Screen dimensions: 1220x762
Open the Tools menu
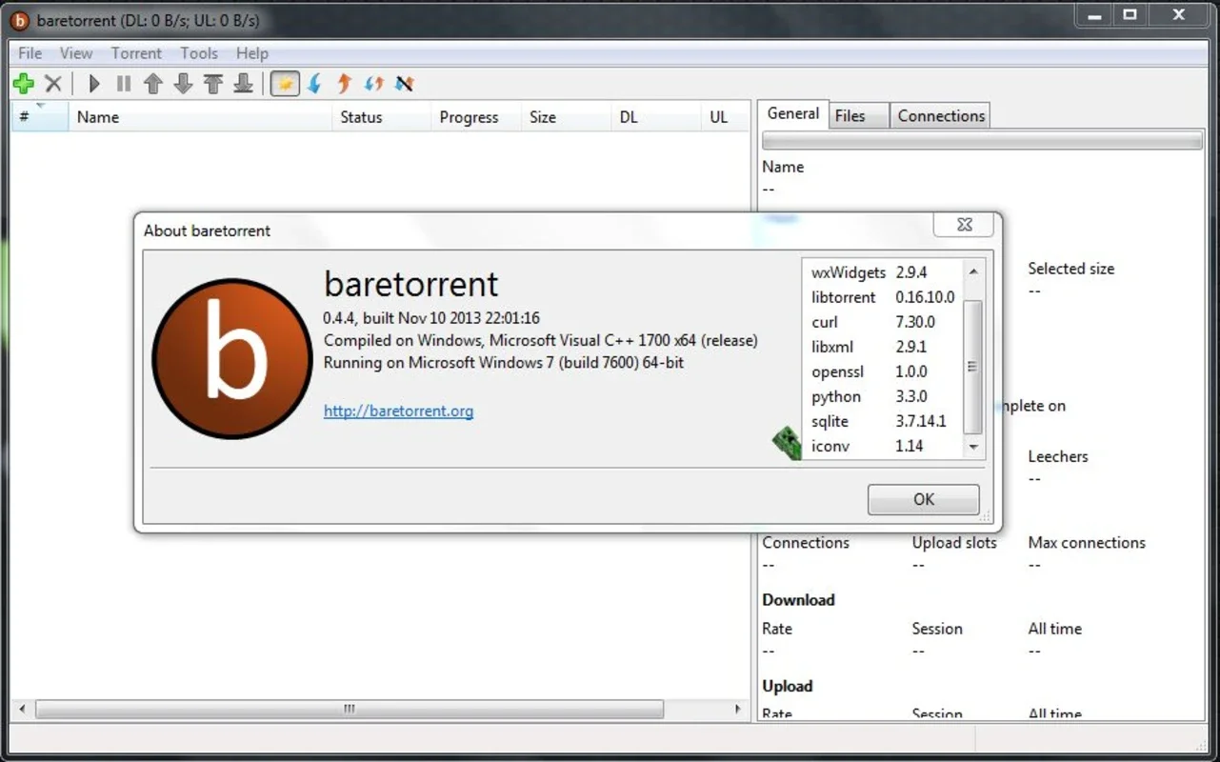tap(199, 53)
